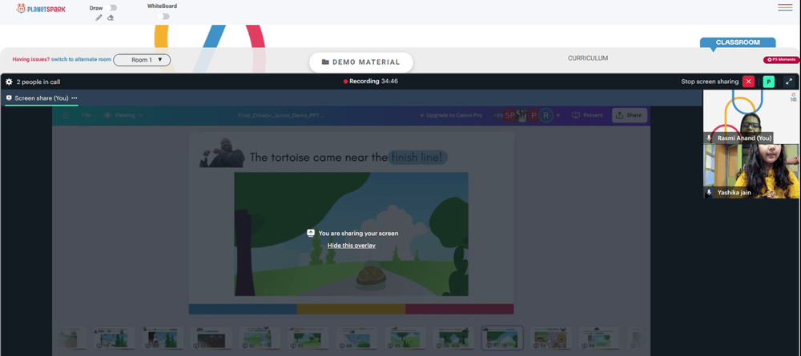801x356 pixels.
Task: Open call settings gear icon
Action: 9,82
